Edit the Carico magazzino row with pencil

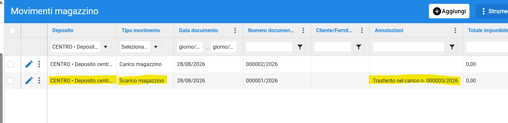tap(29, 64)
